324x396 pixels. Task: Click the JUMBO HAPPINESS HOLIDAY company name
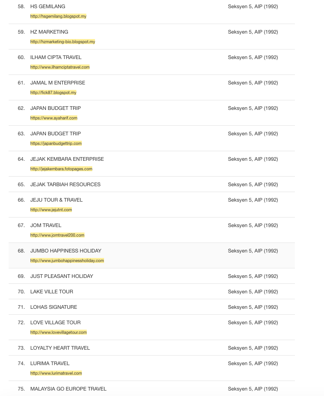(x=65, y=251)
